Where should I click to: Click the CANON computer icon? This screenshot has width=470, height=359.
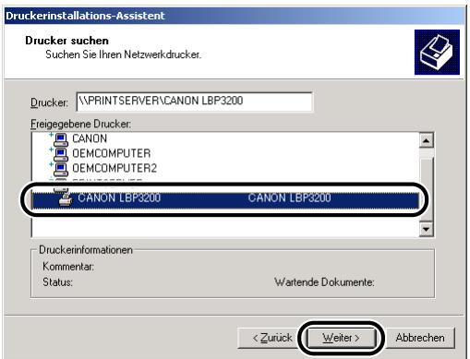[x=61, y=139]
